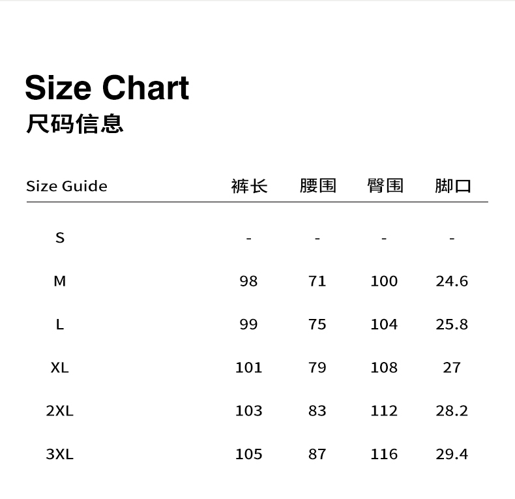
Task: Select the L size row label
Action: (x=60, y=324)
